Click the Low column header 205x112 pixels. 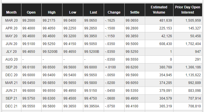73,10
